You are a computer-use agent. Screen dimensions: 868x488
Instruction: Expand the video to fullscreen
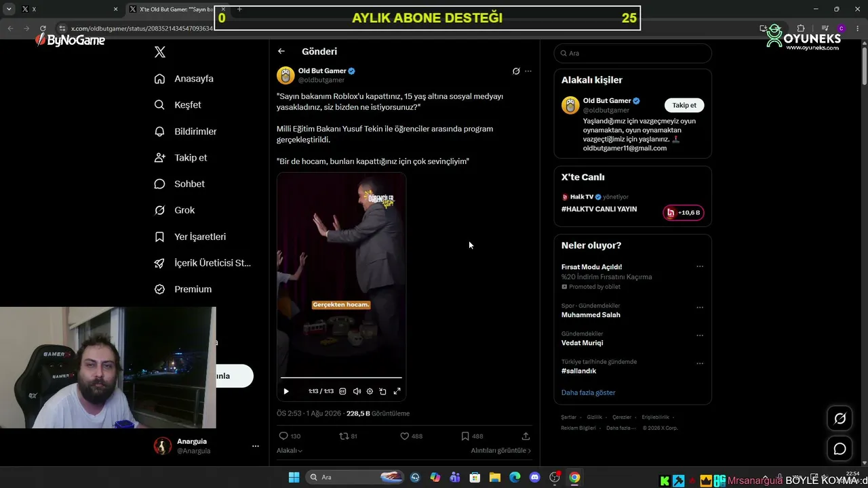(397, 391)
